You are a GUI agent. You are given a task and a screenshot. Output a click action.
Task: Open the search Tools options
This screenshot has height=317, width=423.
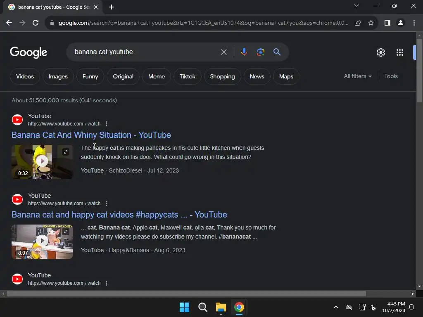click(391, 76)
